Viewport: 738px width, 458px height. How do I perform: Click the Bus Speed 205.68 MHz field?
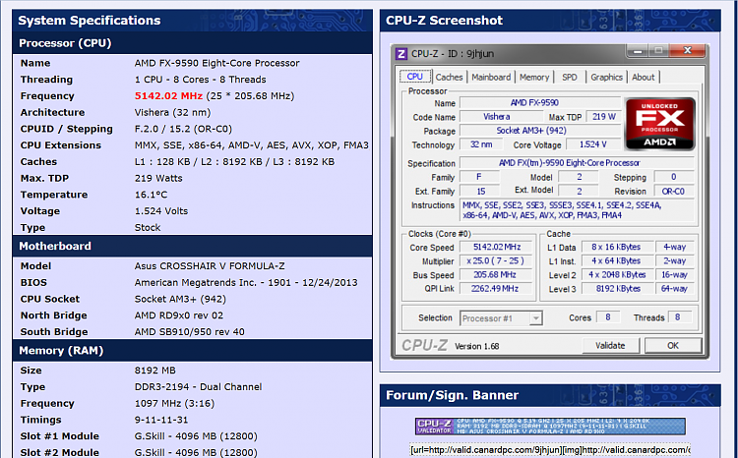497,274
